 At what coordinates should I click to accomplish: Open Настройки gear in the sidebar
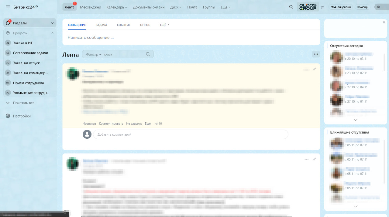(x=8, y=116)
